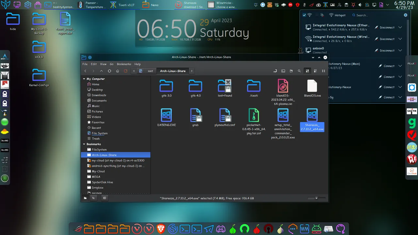Enable Hotspot
The image size is (418, 235).
pos(337,15)
